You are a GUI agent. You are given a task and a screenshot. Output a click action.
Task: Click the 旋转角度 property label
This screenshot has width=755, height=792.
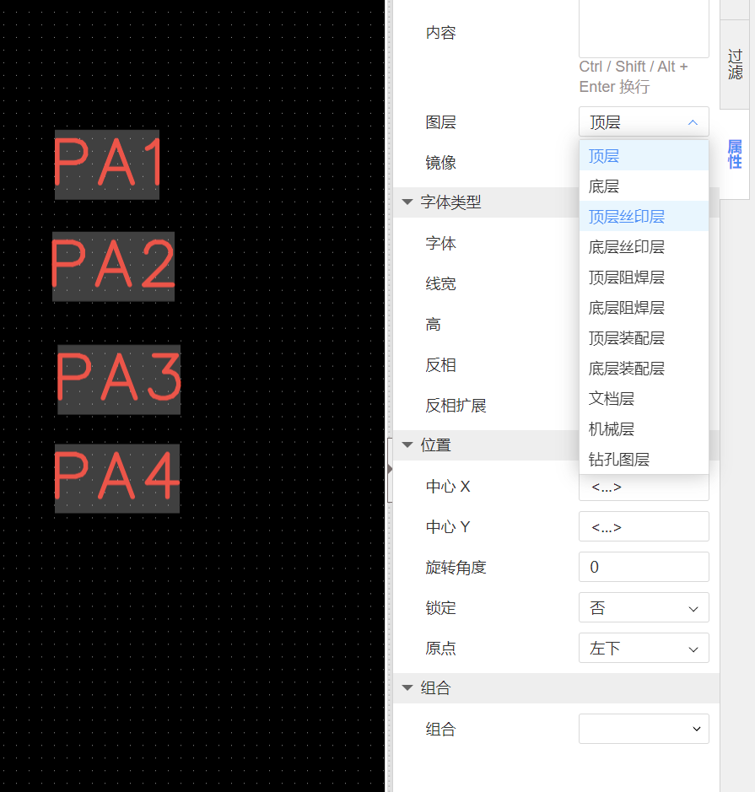[x=456, y=568]
